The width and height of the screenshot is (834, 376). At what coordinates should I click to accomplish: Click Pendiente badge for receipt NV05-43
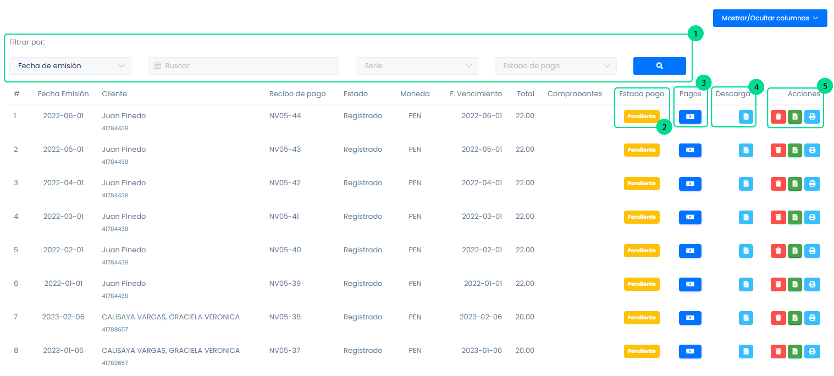point(642,150)
